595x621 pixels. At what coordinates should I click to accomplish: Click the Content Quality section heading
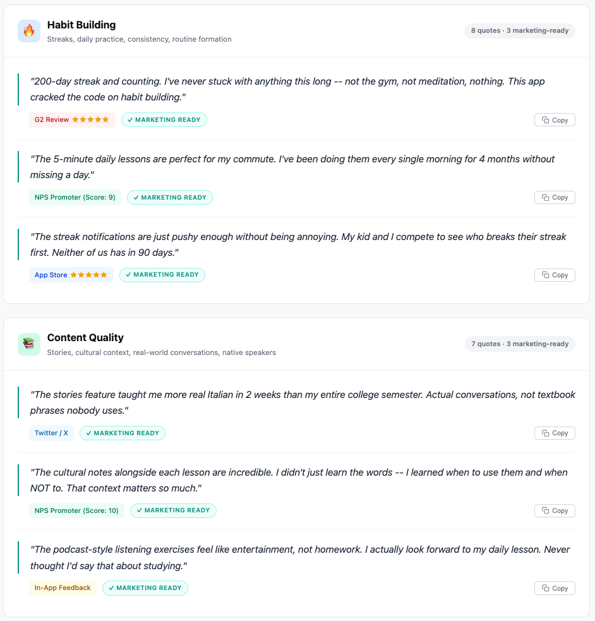(85, 337)
